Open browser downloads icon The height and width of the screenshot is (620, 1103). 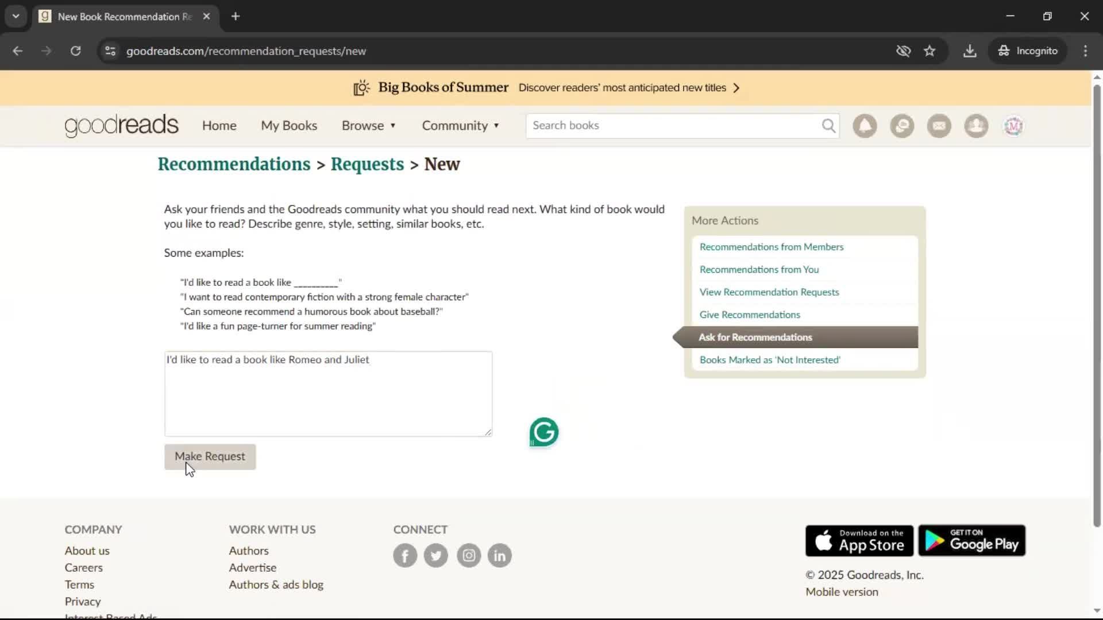pos(970,51)
